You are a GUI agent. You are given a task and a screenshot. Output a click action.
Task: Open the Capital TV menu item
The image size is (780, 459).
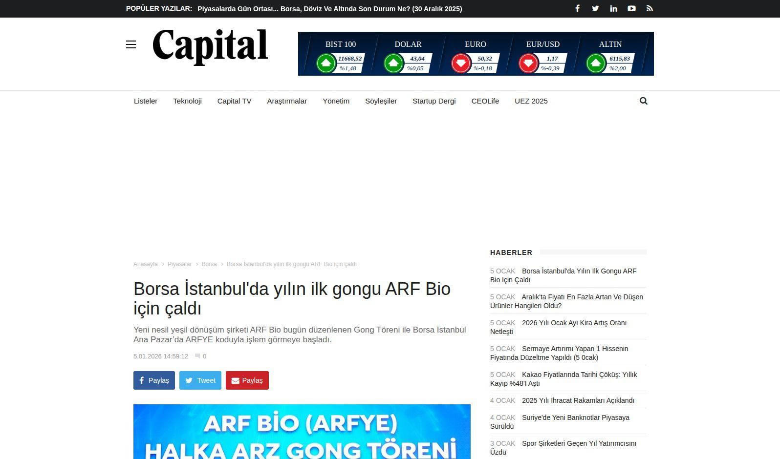pos(234,101)
